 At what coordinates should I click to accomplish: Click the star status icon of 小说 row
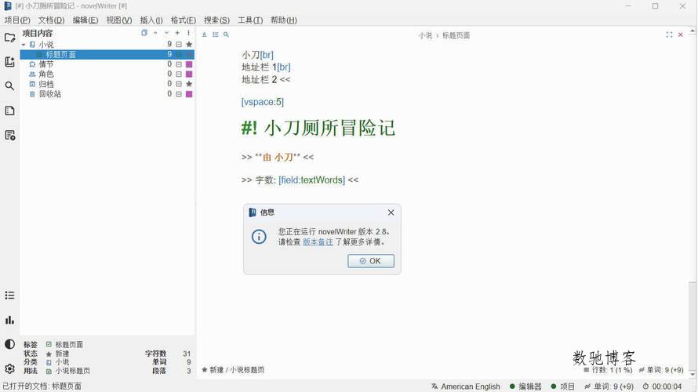(189, 44)
